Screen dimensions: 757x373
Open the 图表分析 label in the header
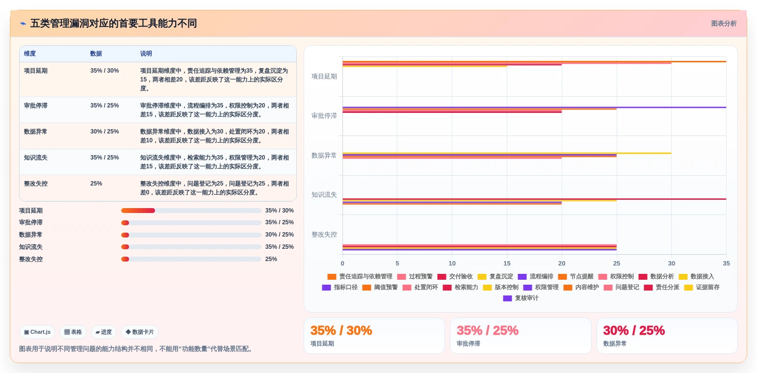point(724,24)
